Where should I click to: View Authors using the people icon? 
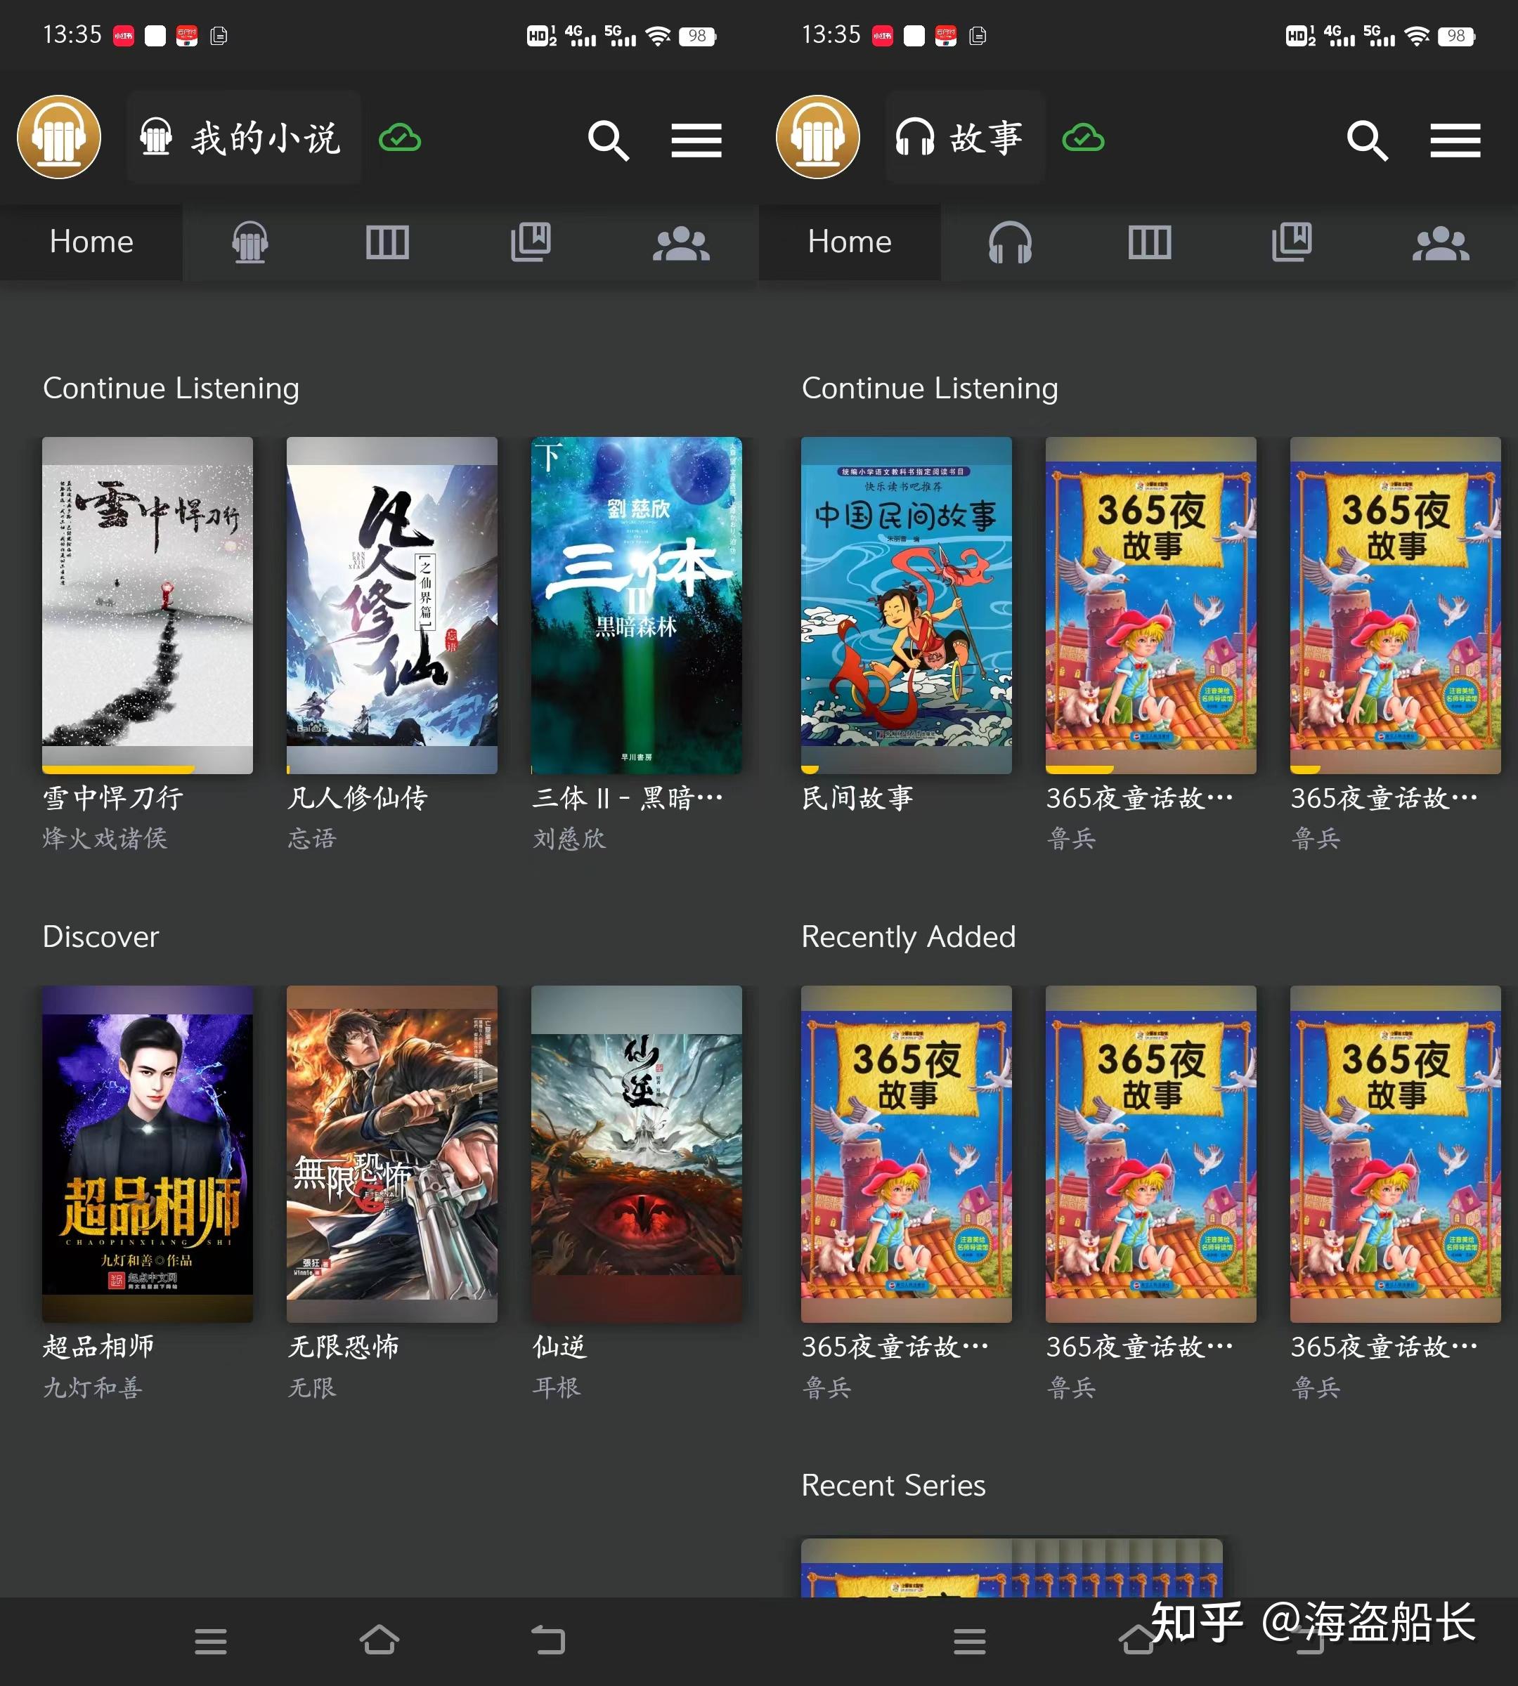point(682,242)
